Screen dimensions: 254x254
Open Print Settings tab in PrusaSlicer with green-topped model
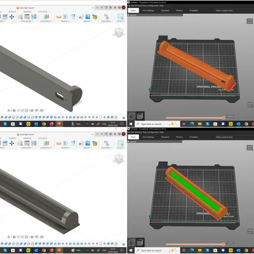[x=148, y=137]
